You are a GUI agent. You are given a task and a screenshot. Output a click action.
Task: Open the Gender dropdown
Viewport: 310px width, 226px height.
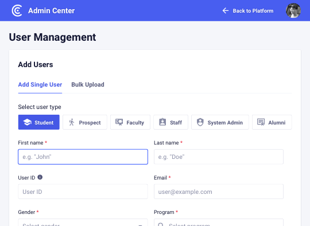tap(83, 223)
